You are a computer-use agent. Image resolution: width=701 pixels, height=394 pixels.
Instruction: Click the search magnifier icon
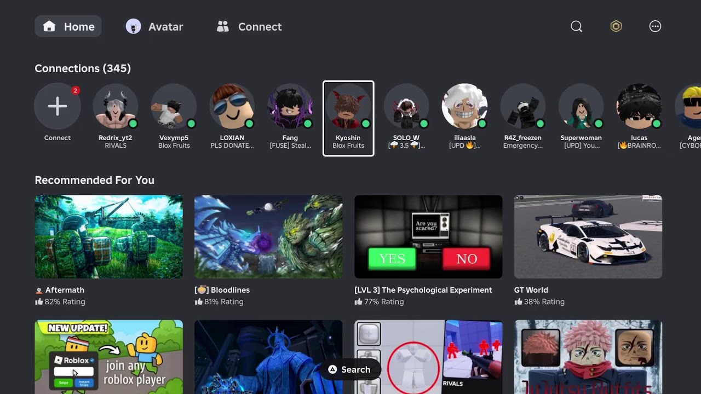(x=576, y=26)
